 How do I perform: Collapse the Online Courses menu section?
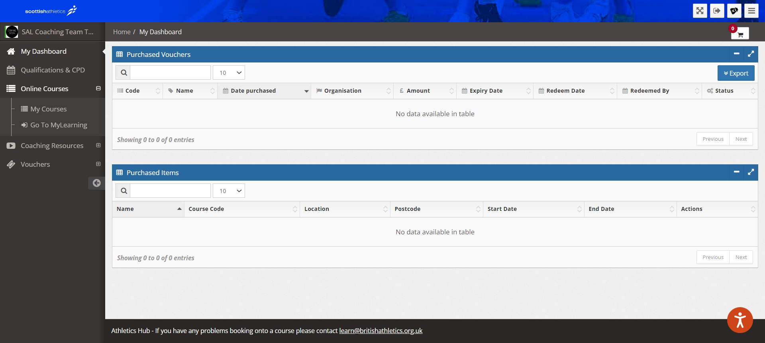[x=98, y=89]
